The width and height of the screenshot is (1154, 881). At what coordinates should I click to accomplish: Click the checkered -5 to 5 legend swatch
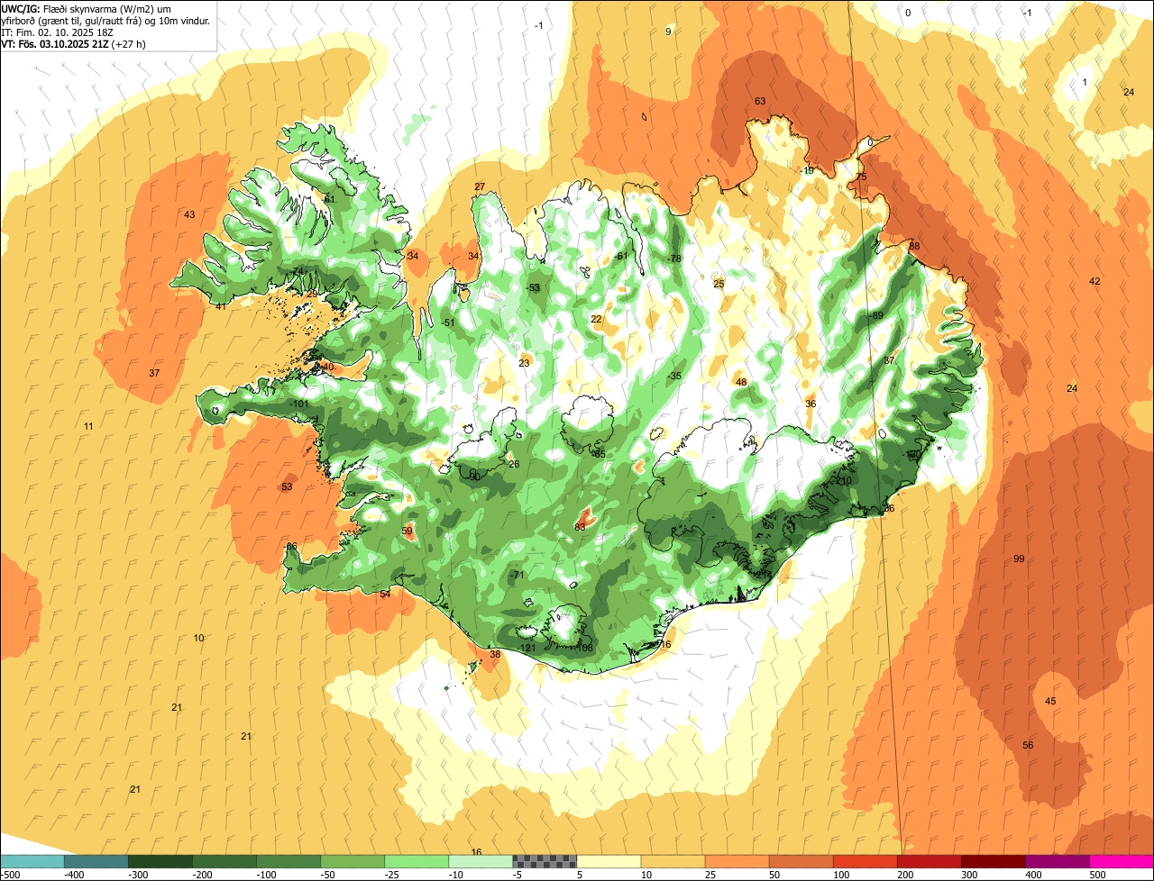[x=545, y=861]
